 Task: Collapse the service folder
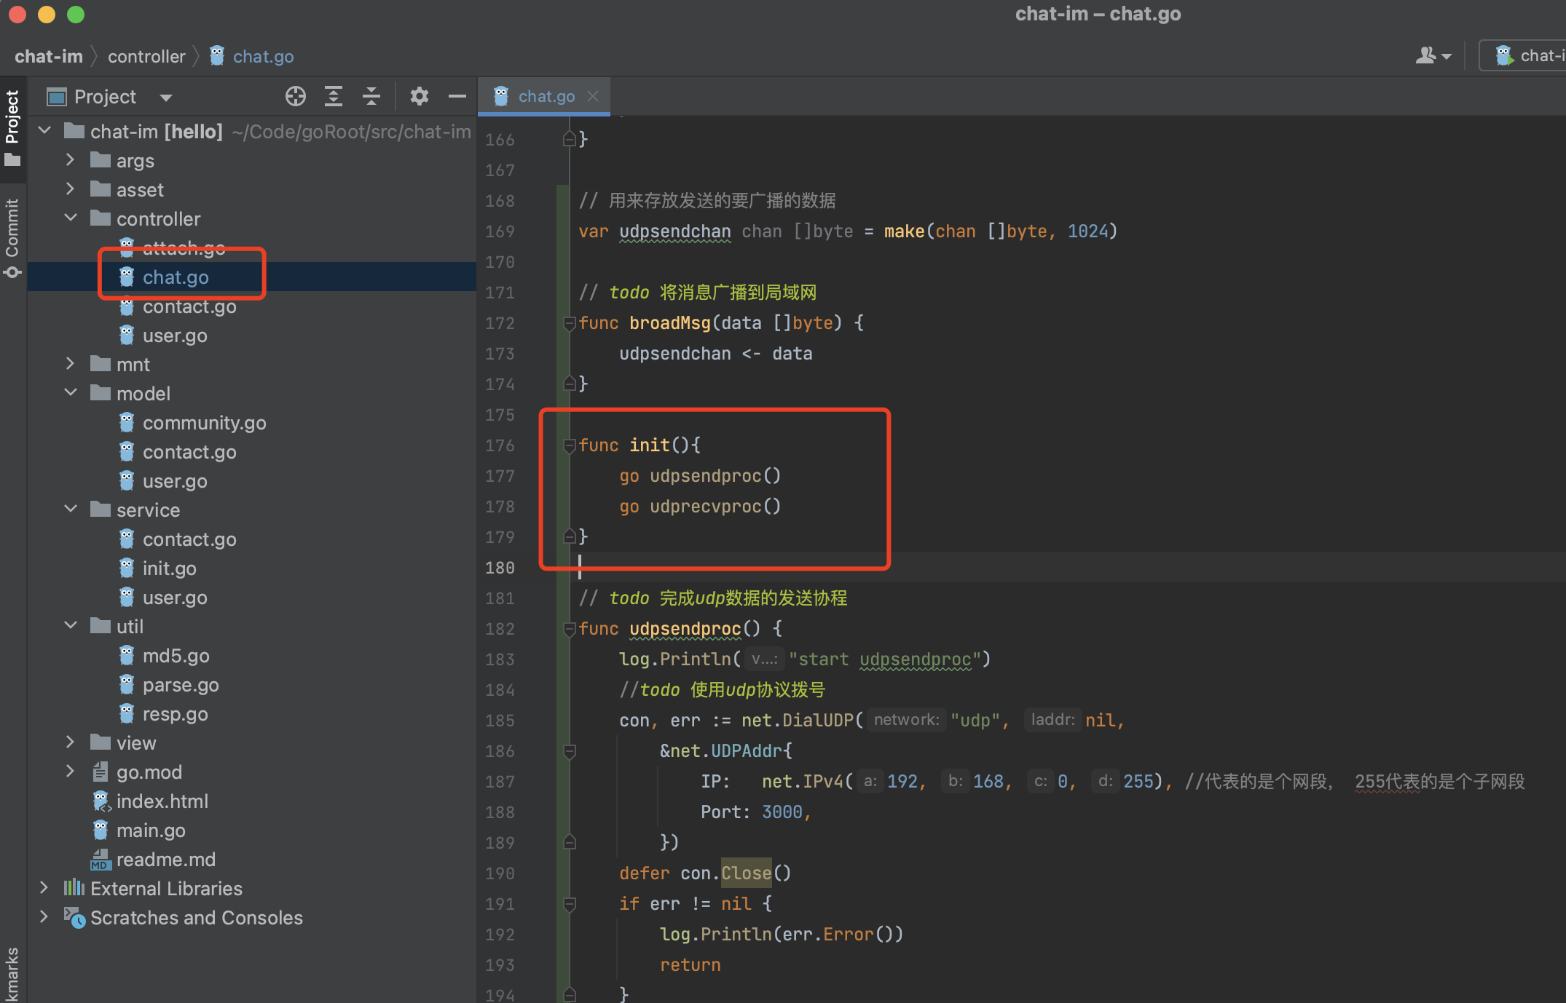coord(71,510)
